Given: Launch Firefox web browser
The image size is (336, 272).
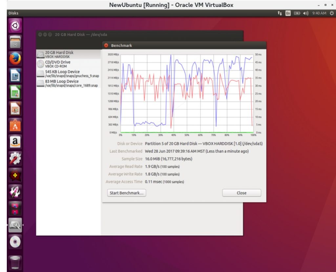Looking at the screenshot, I should pyautogui.click(x=15, y=58).
